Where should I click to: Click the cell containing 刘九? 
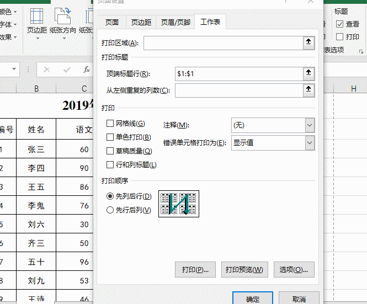[36, 280]
